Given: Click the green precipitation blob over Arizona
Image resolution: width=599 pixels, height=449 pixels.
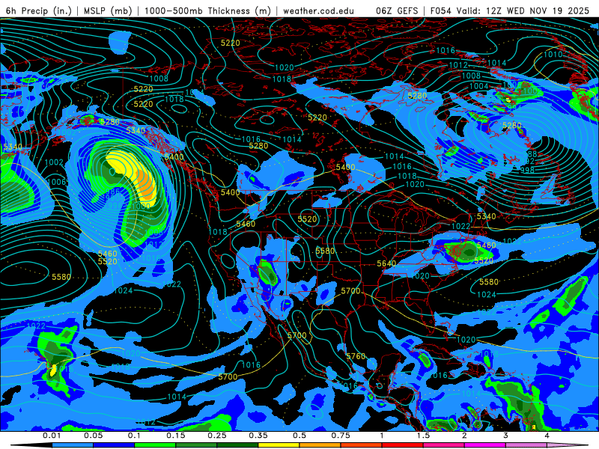Looking at the screenshot, I should pyautogui.click(x=268, y=274).
